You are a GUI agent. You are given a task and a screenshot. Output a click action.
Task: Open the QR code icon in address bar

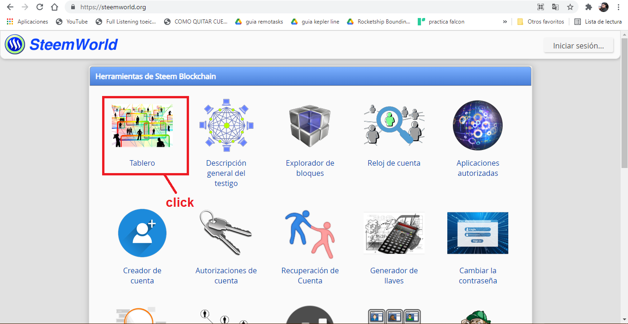(x=541, y=7)
